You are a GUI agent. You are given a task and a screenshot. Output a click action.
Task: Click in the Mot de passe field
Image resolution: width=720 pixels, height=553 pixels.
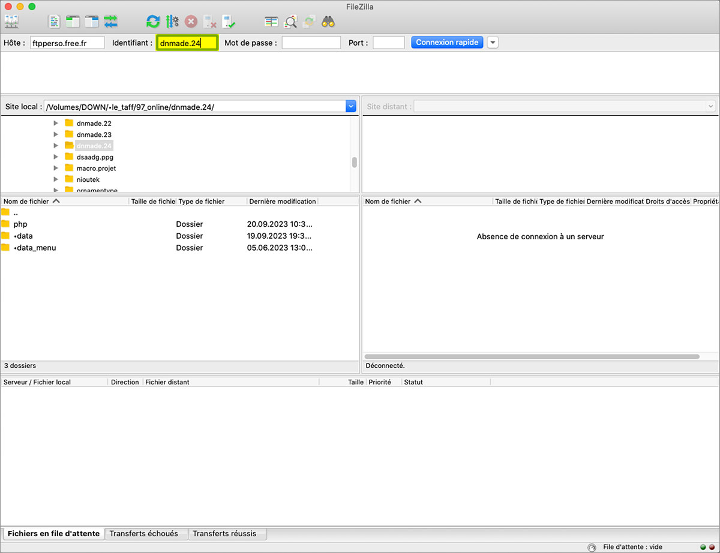[x=311, y=43]
